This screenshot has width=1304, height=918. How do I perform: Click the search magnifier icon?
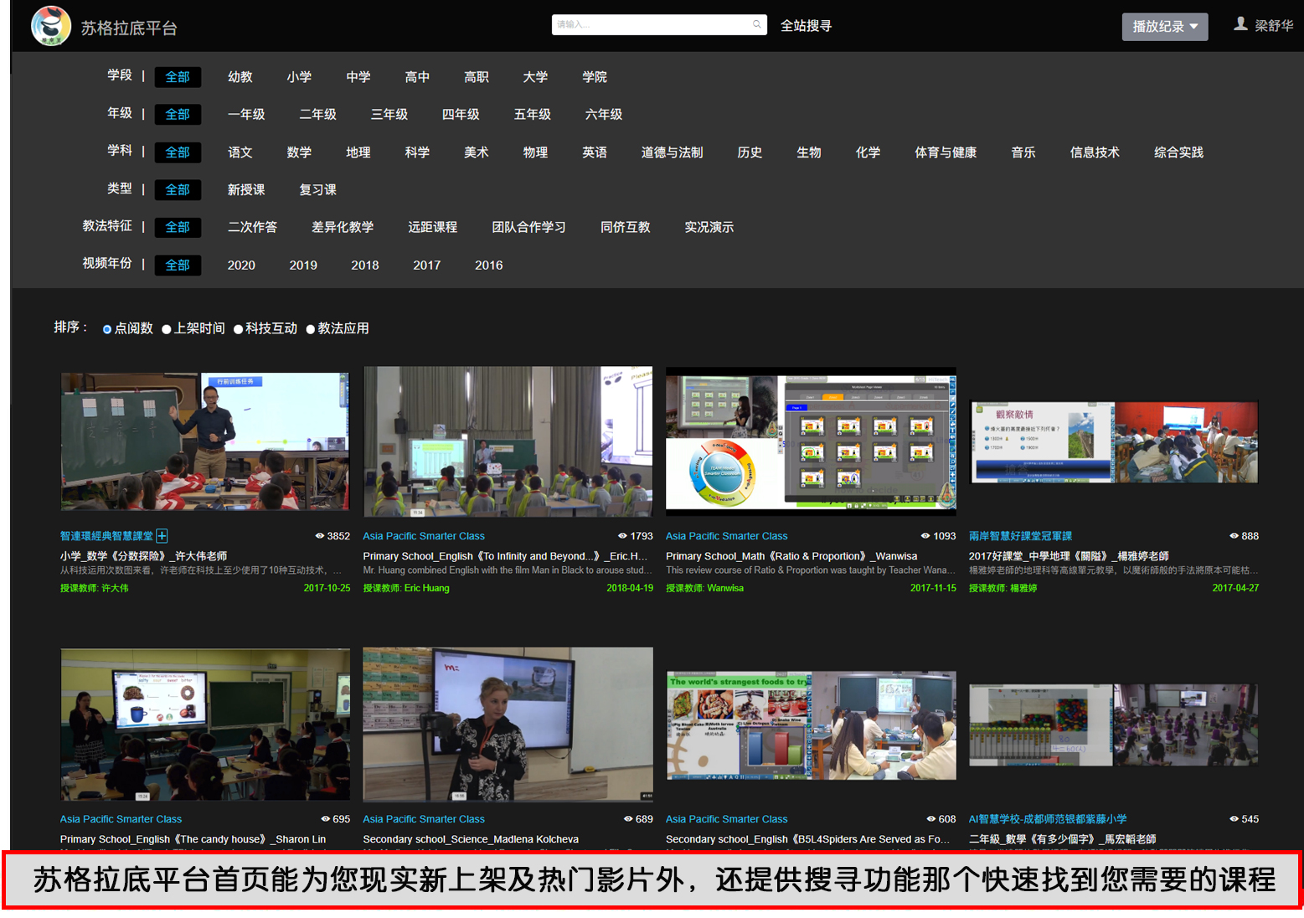click(756, 24)
